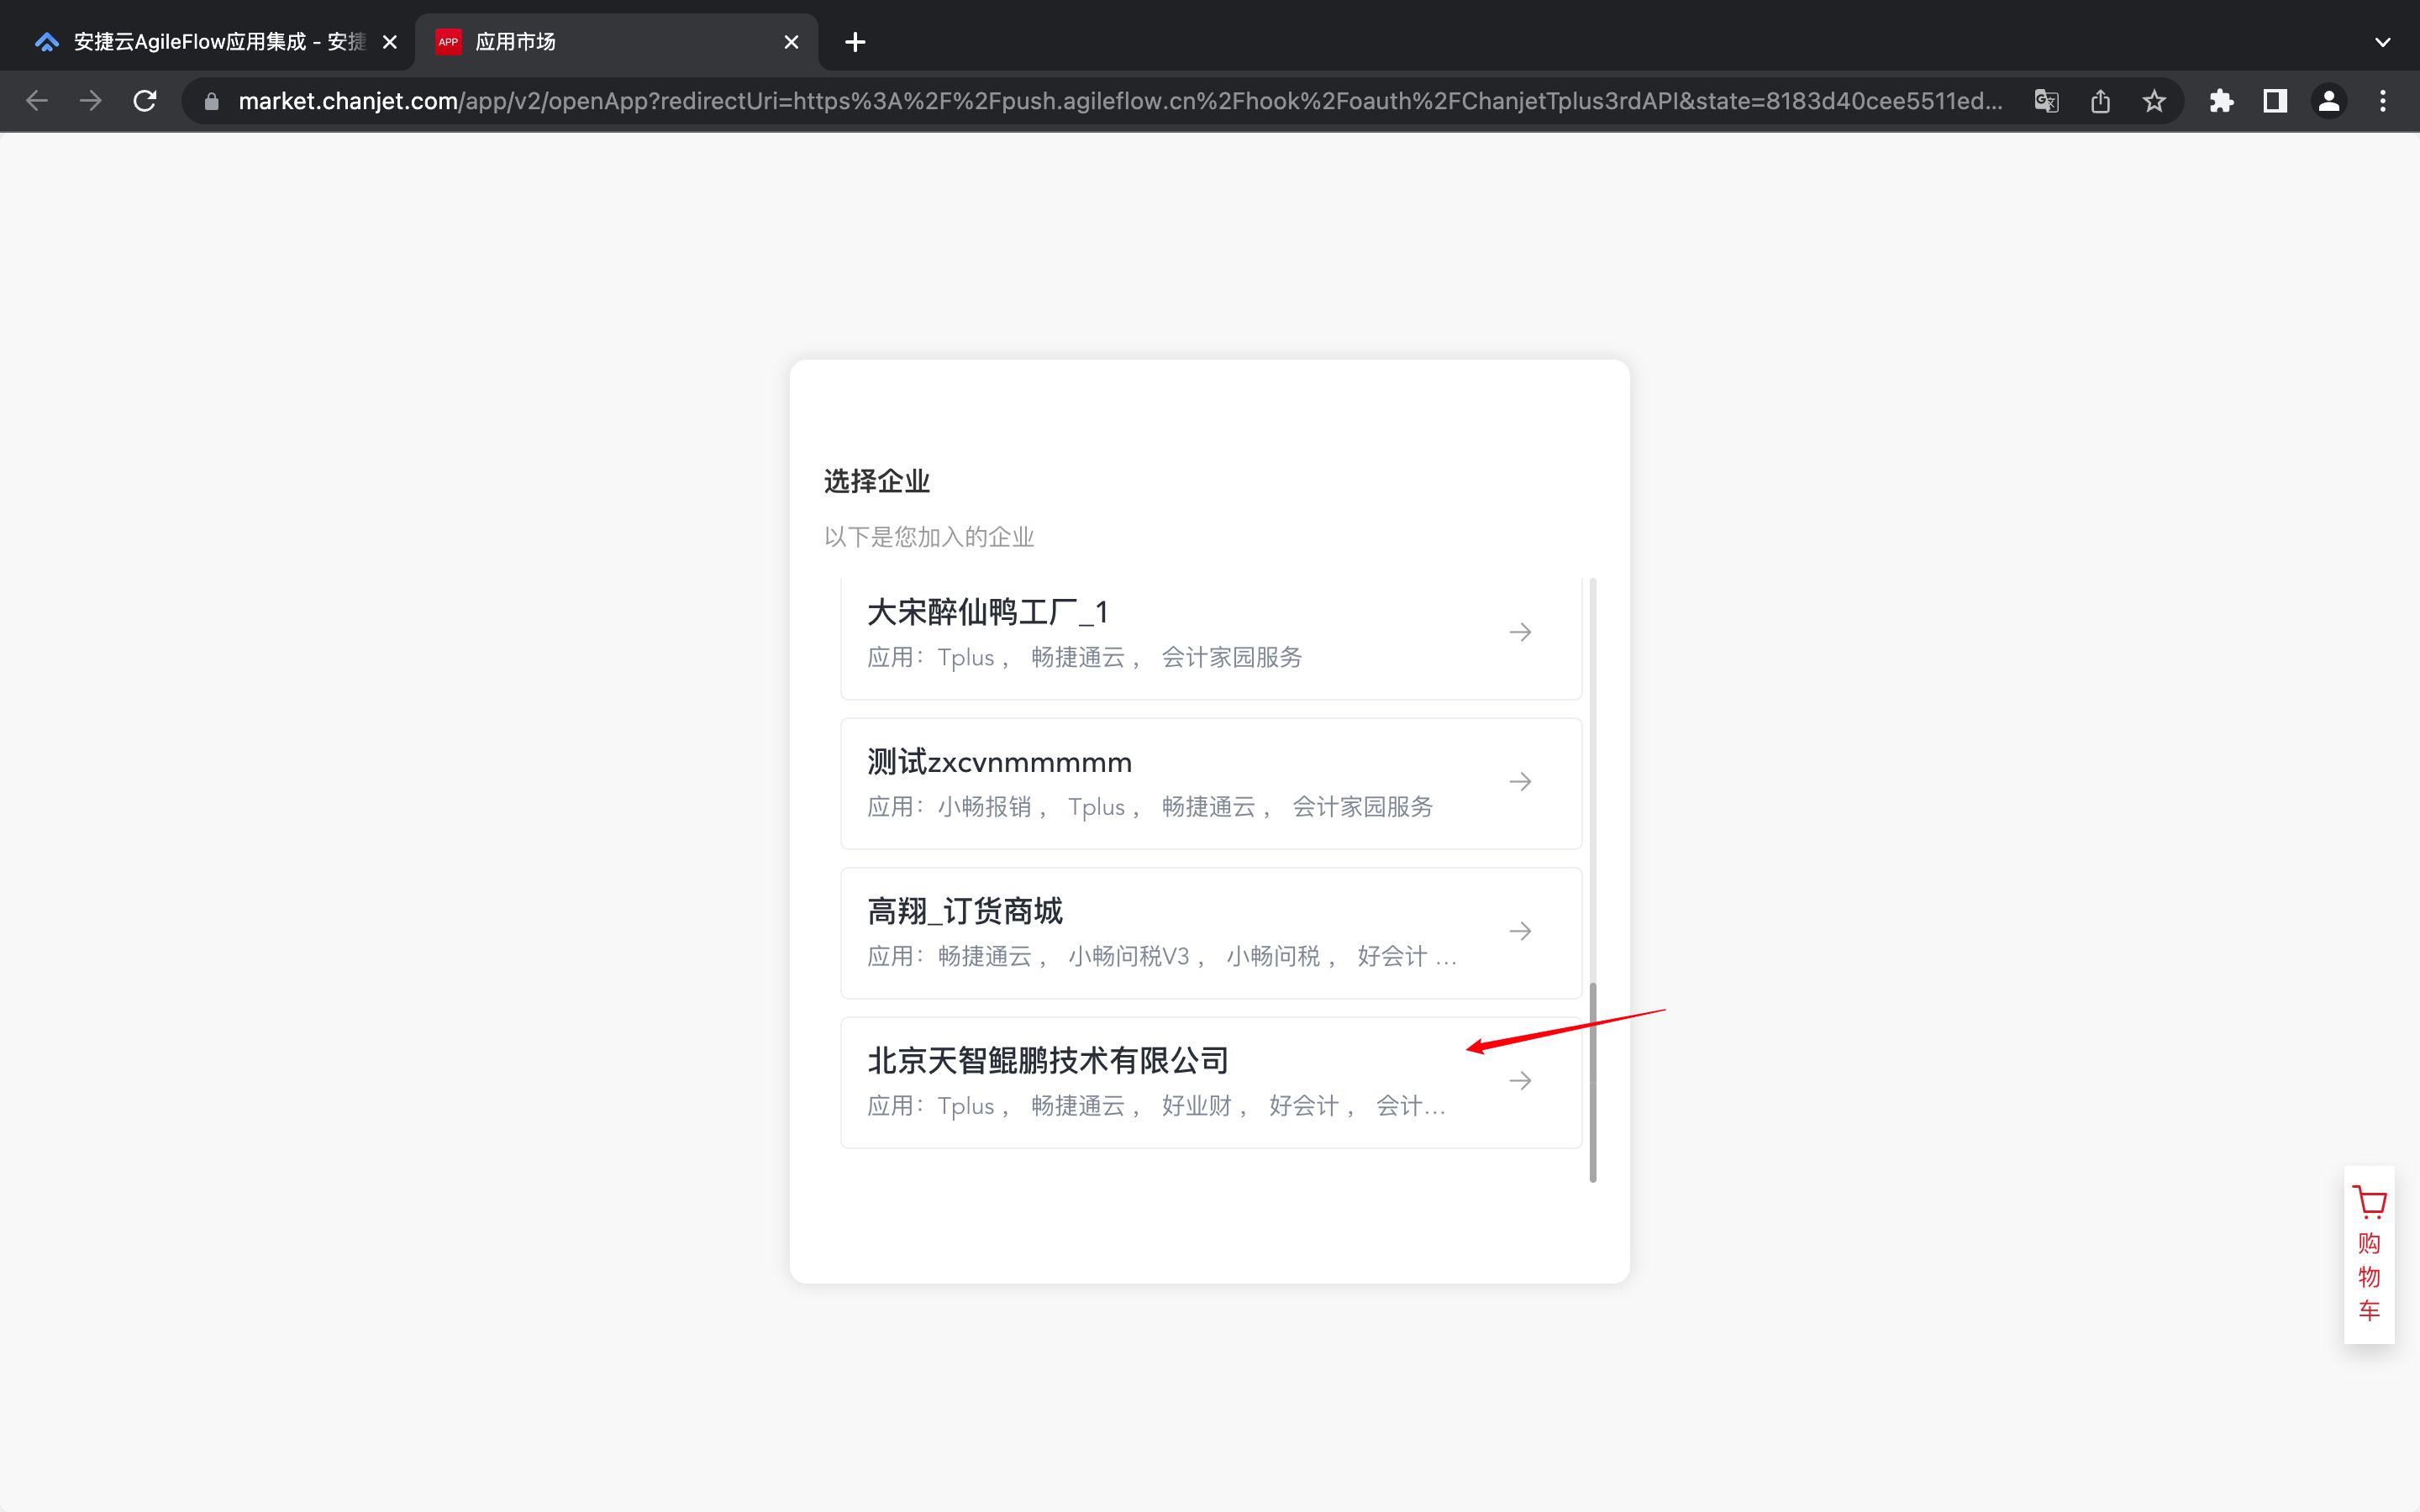This screenshot has height=1512, width=2420.
Task: Share the current page
Action: click(x=2099, y=100)
